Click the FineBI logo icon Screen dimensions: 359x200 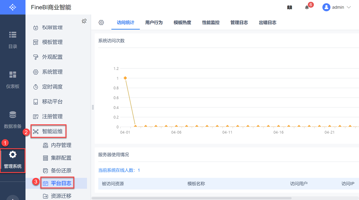13,7
